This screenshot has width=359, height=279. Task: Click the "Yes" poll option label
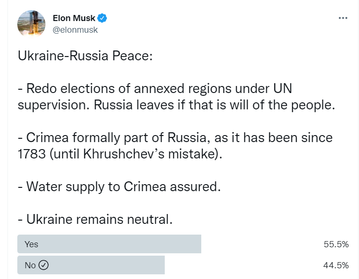click(31, 244)
